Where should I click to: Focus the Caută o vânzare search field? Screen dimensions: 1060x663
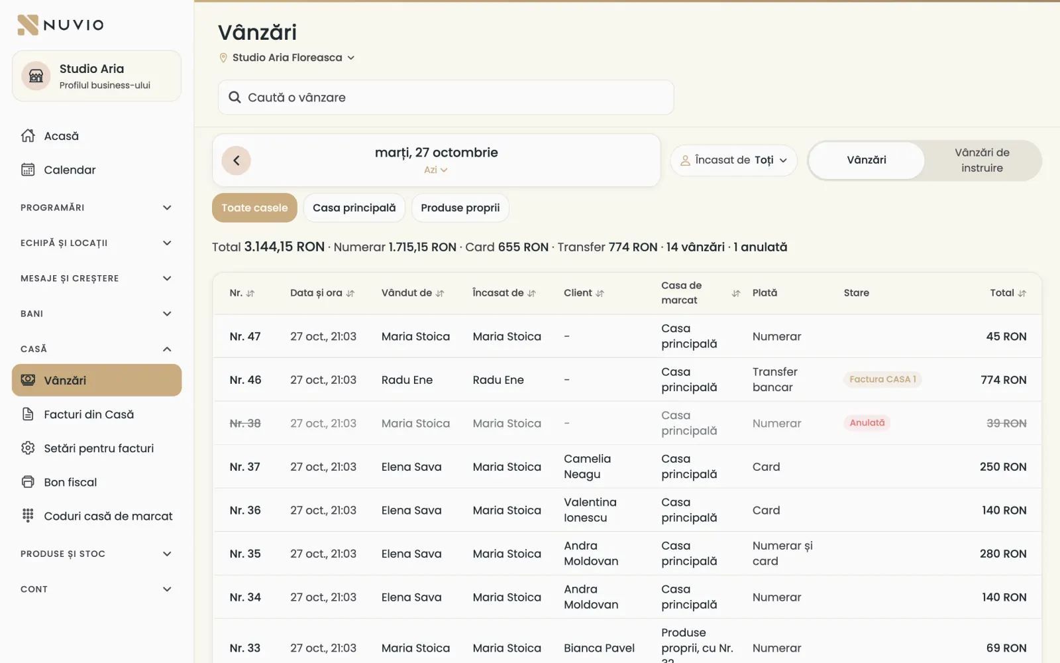(x=446, y=97)
